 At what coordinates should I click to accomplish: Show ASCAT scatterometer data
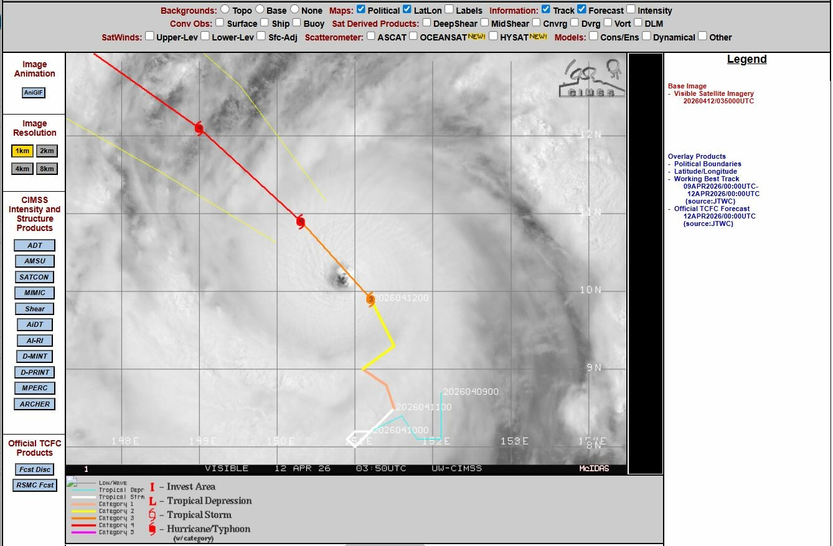click(x=371, y=36)
